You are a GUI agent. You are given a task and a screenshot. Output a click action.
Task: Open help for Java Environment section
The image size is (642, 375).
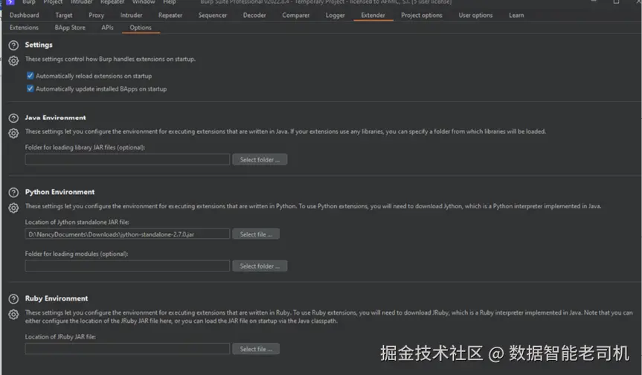click(13, 118)
